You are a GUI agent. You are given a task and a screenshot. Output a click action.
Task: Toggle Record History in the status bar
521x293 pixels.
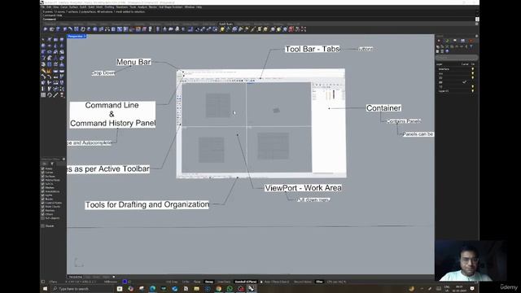click(x=303, y=282)
